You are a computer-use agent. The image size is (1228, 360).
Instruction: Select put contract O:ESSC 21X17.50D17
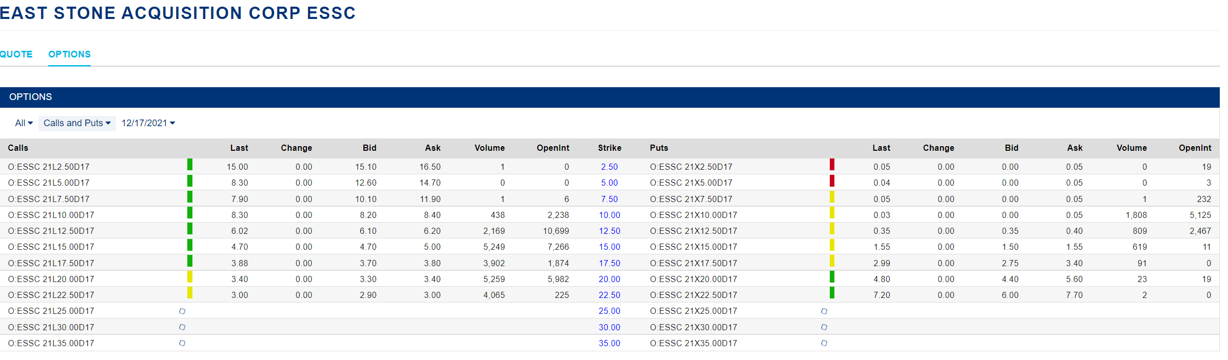tap(693, 263)
